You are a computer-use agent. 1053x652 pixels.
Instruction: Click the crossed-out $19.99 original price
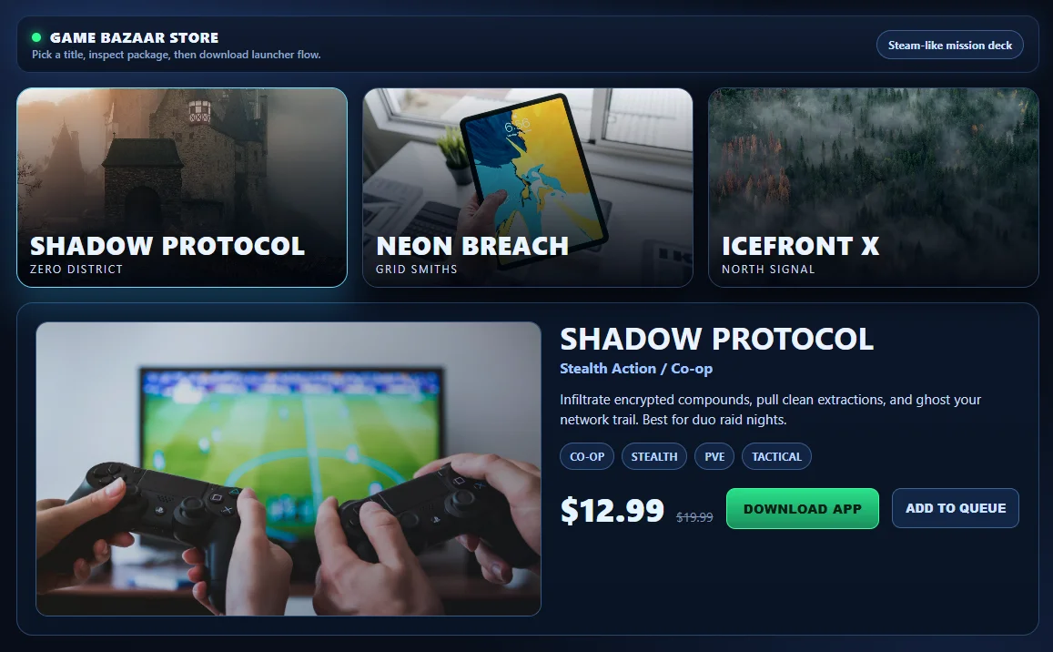click(694, 517)
